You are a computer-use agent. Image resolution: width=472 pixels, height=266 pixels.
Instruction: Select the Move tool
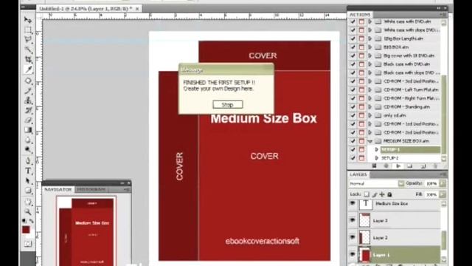(x=28, y=20)
